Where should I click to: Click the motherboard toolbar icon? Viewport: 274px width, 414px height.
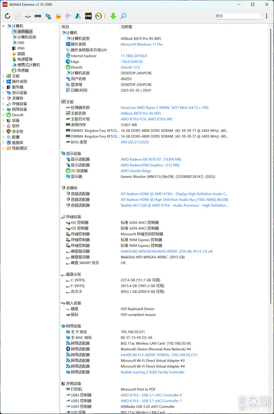(x=28, y=16)
